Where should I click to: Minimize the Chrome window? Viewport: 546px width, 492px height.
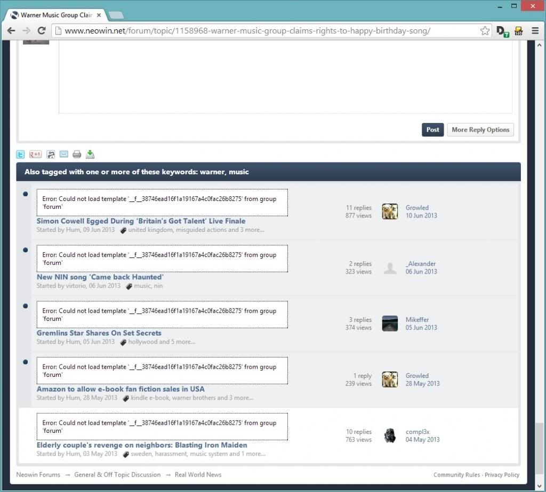pyautogui.click(x=500, y=6)
